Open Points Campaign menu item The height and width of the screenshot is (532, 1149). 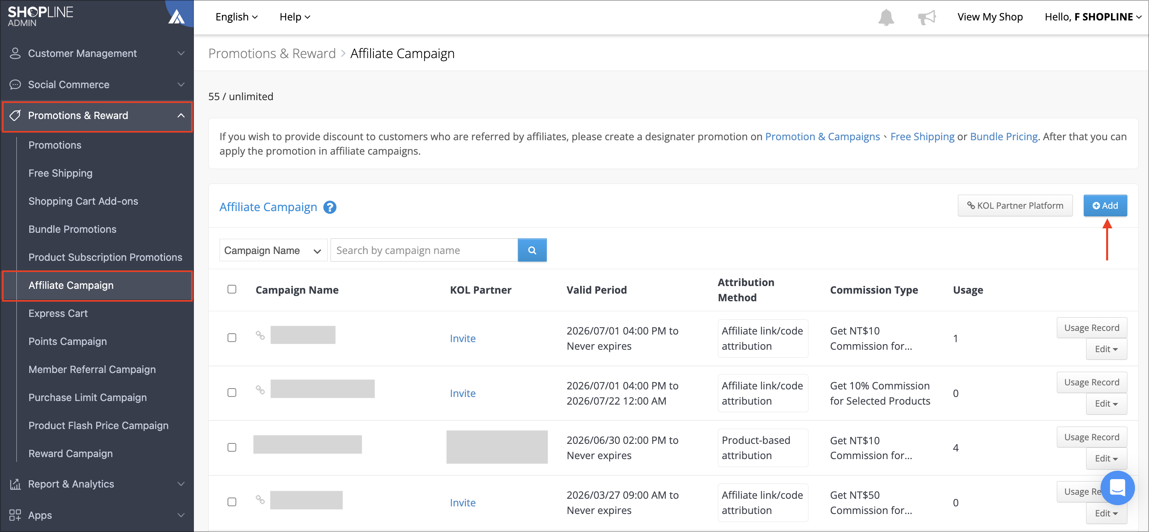[x=67, y=342]
